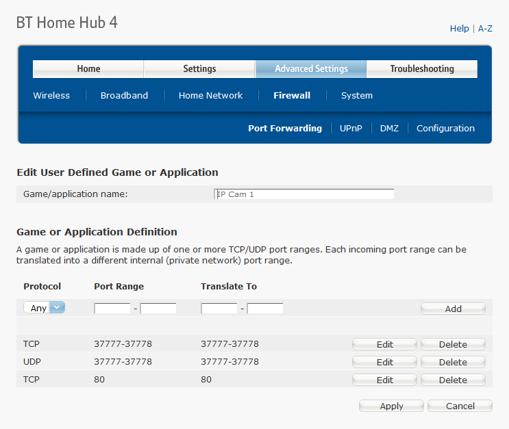Screen dimensions: 509x429
Task: Click the Help link
Action: click(x=460, y=29)
